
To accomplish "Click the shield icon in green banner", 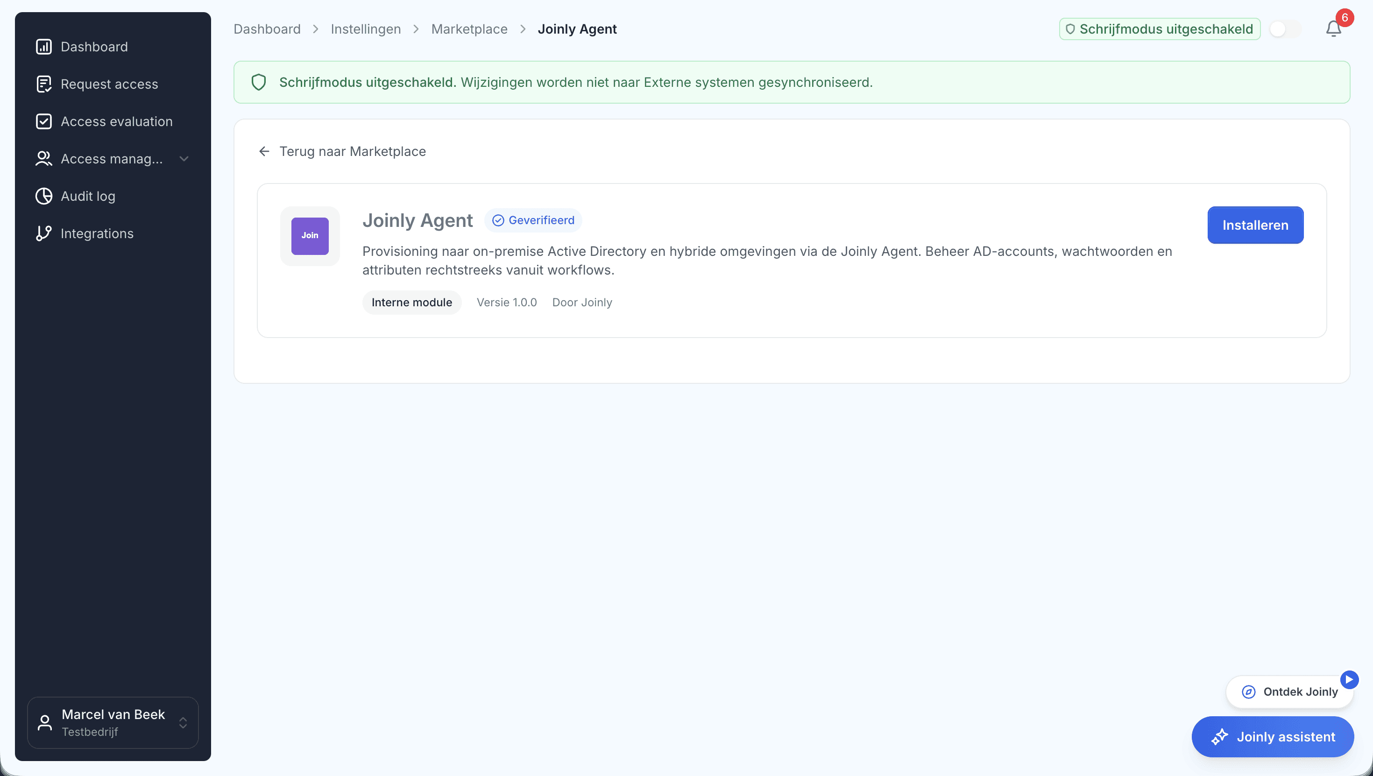I will [x=259, y=82].
